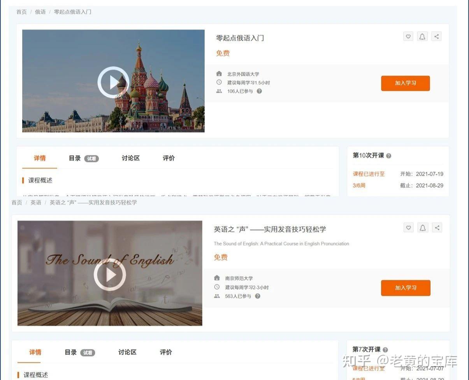Click 免费 price label of Russian course
This screenshot has width=469, height=380.
[x=223, y=53]
